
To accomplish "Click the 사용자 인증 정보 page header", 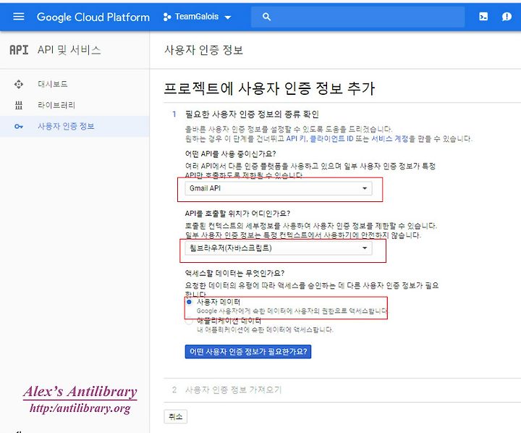I will (203, 50).
